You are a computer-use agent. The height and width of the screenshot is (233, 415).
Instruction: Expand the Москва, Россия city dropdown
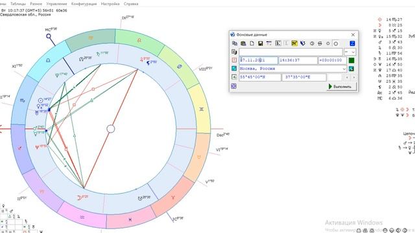344,69
